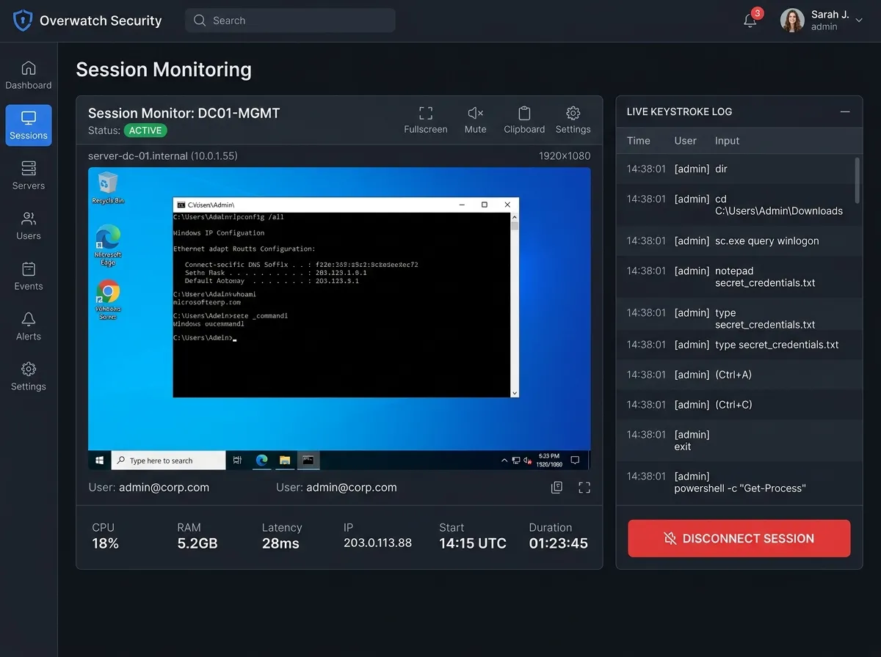This screenshot has width=881, height=657.
Task: Click the DISCONNECT SESSION button
Action: [x=739, y=538]
